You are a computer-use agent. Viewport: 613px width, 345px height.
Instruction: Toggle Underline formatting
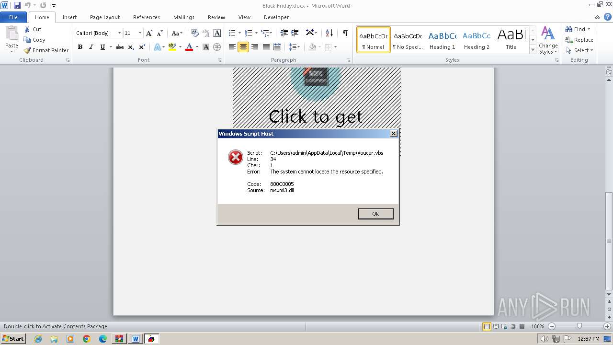click(102, 47)
